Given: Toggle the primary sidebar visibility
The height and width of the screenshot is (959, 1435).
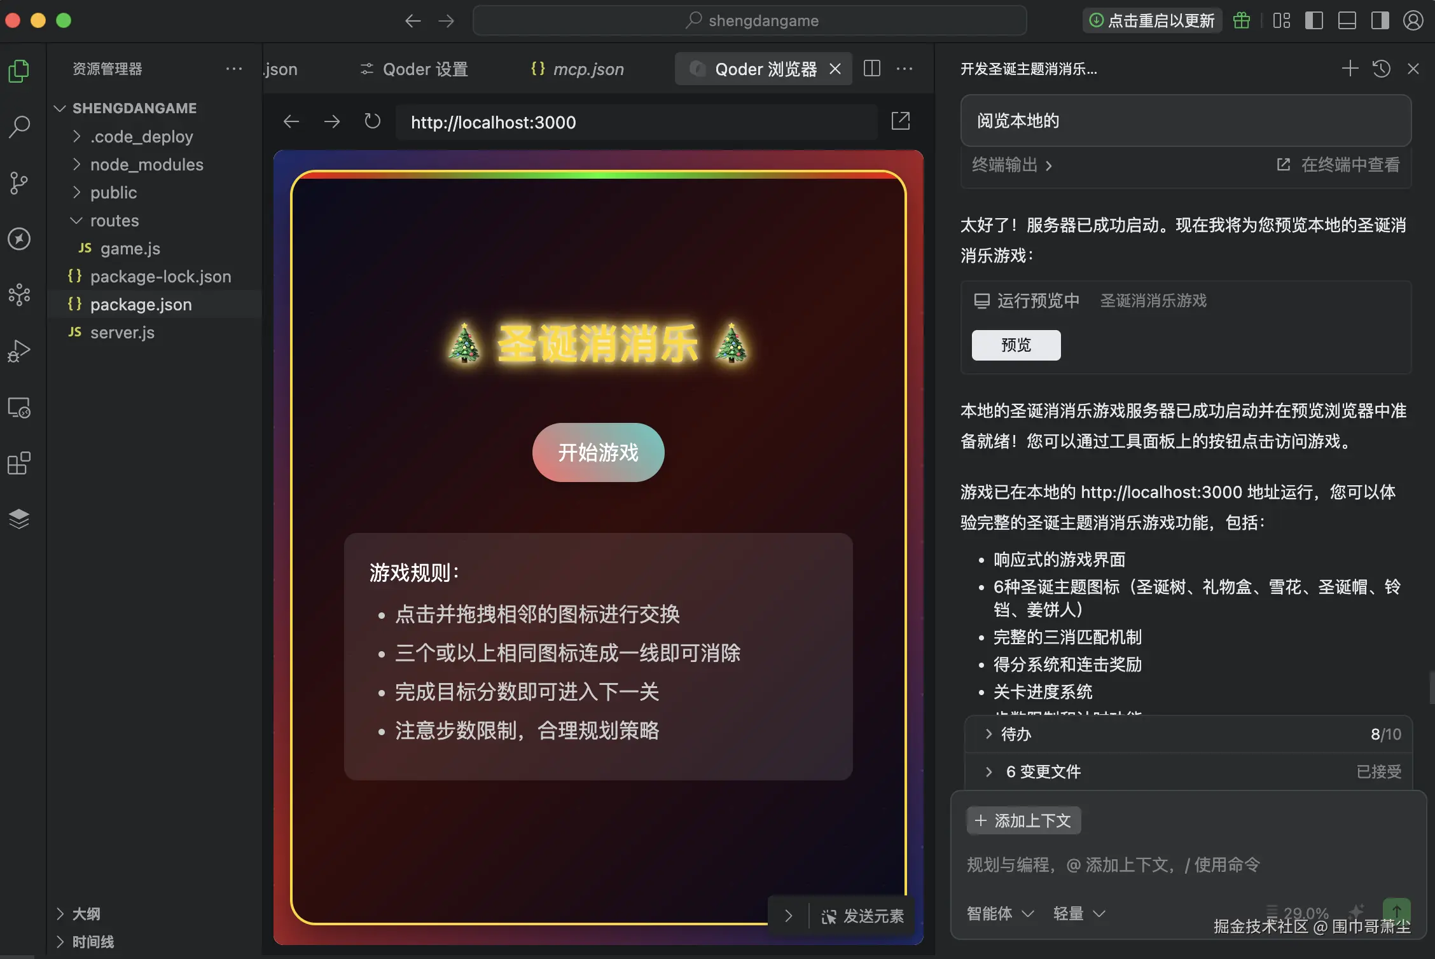Looking at the screenshot, I should tap(1313, 20).
